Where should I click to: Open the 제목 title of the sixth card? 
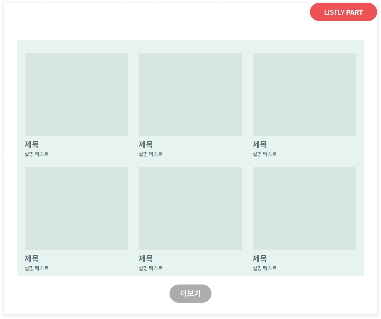click(x=260, y=259)
